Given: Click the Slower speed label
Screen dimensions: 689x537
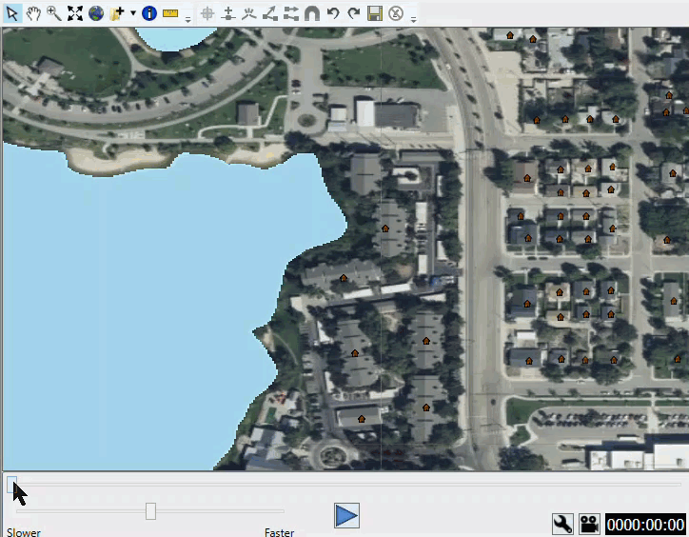Looking at the screenshot, I should [24, 532].
